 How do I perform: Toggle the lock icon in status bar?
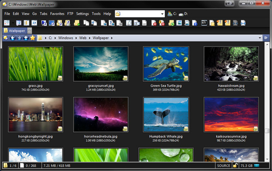[x=235, y=166]
